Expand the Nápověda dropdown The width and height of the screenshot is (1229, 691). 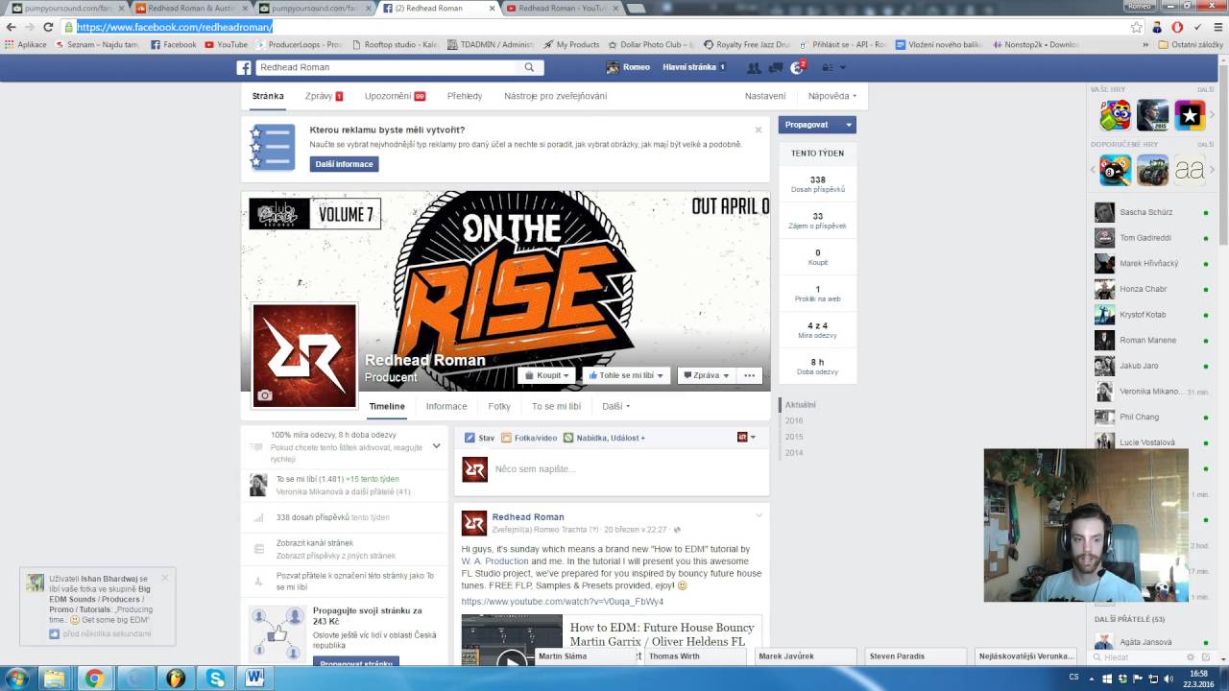click(831, 96)
